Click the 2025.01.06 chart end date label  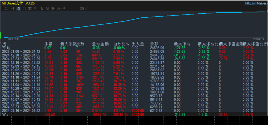259,39
